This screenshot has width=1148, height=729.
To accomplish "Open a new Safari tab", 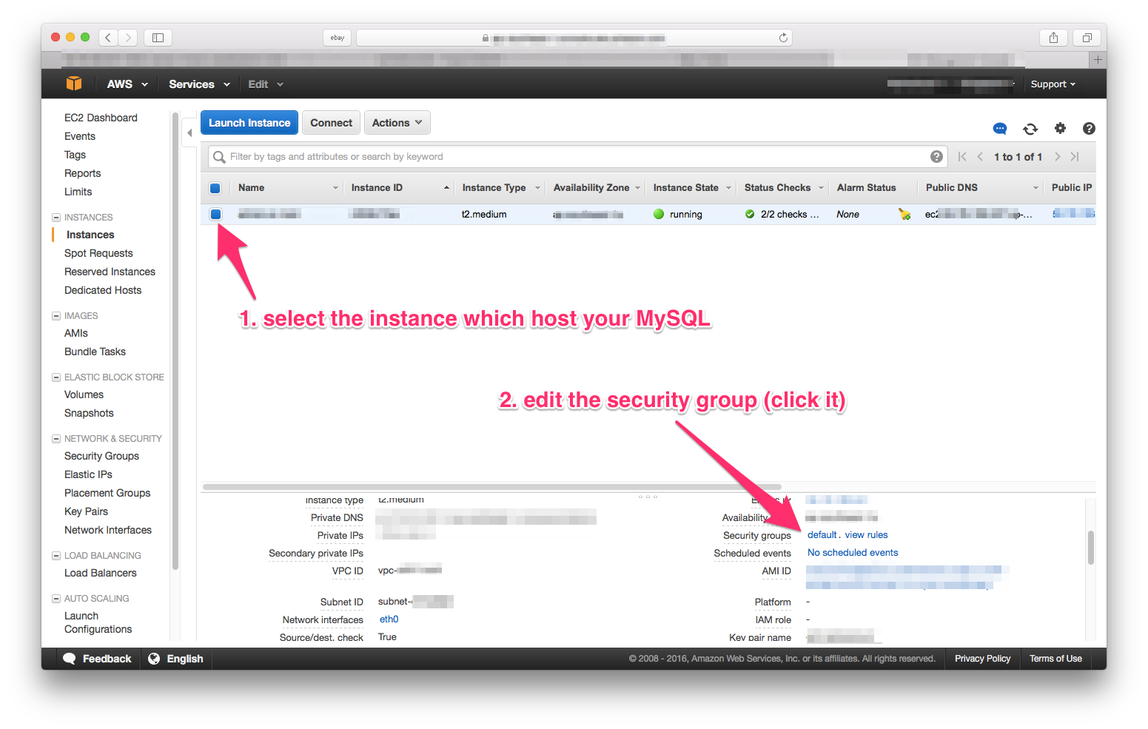I will pos(1098,59).
